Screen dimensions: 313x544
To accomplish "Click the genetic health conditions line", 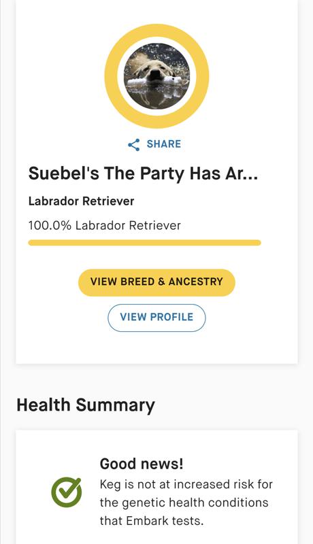I will click(x=184, y=503).
